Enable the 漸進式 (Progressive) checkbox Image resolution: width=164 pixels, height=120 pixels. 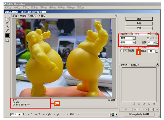point(121,47)
